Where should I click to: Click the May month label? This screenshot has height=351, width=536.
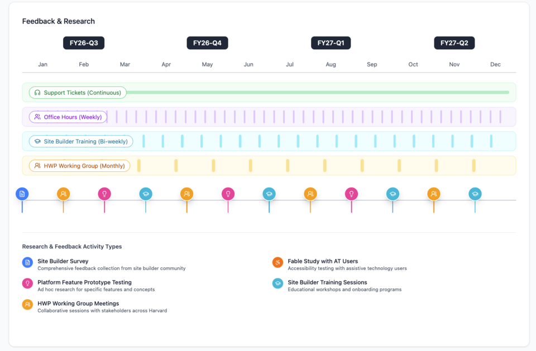207,64
